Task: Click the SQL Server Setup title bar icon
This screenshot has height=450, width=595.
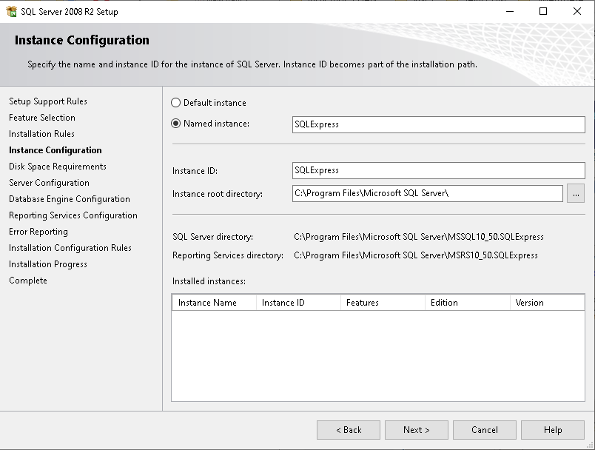Action: pos(11,11)
